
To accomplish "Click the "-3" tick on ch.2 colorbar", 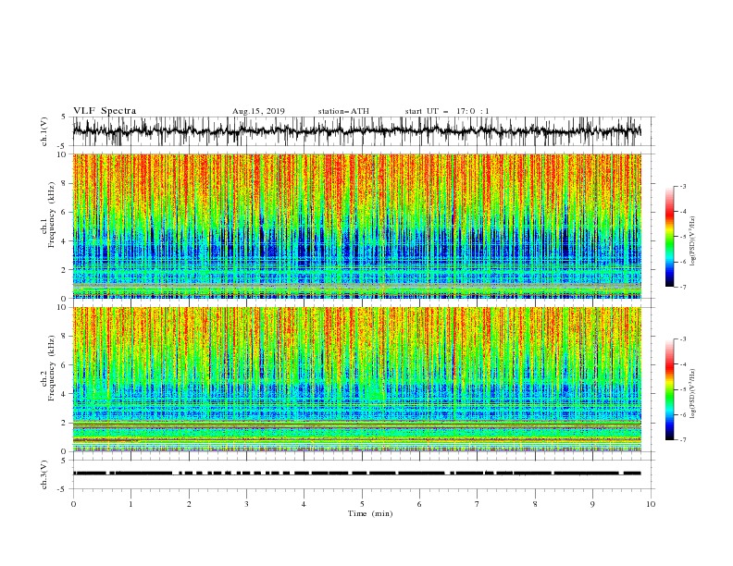I will 683,339.
